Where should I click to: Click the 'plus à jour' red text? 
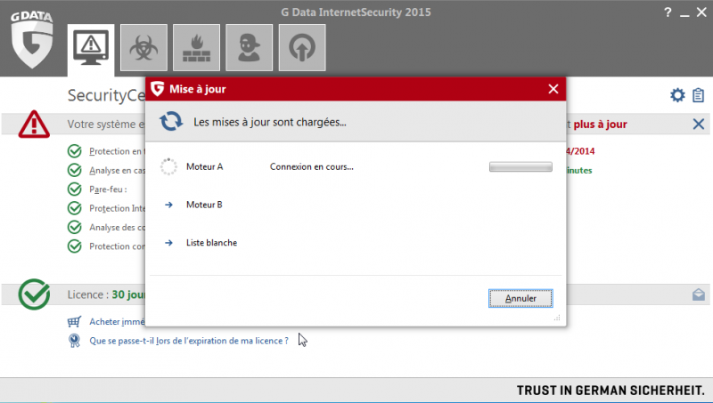click(x=600, y=125)
